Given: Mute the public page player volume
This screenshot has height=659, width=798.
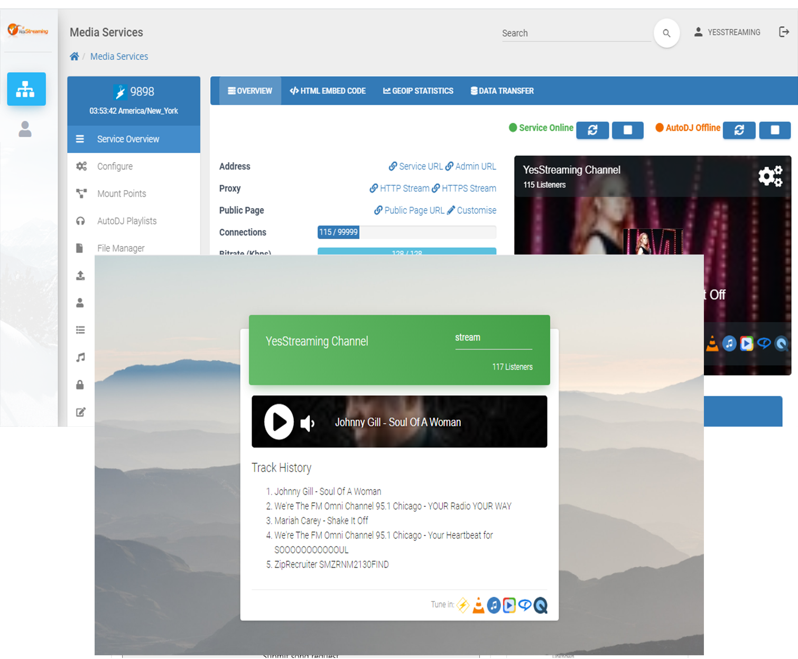Looking at the screenshot, I should 308,423.
